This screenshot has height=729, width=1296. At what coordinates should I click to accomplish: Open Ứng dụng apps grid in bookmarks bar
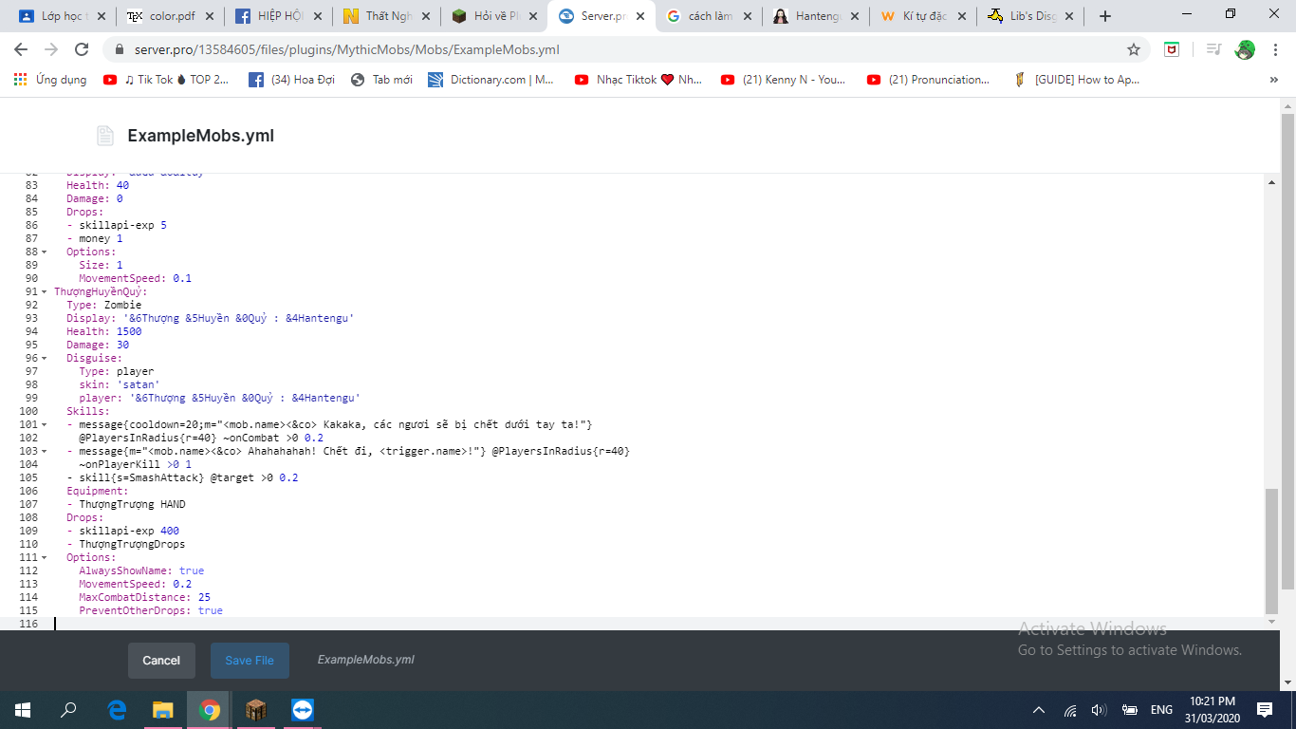pos(50,80)
